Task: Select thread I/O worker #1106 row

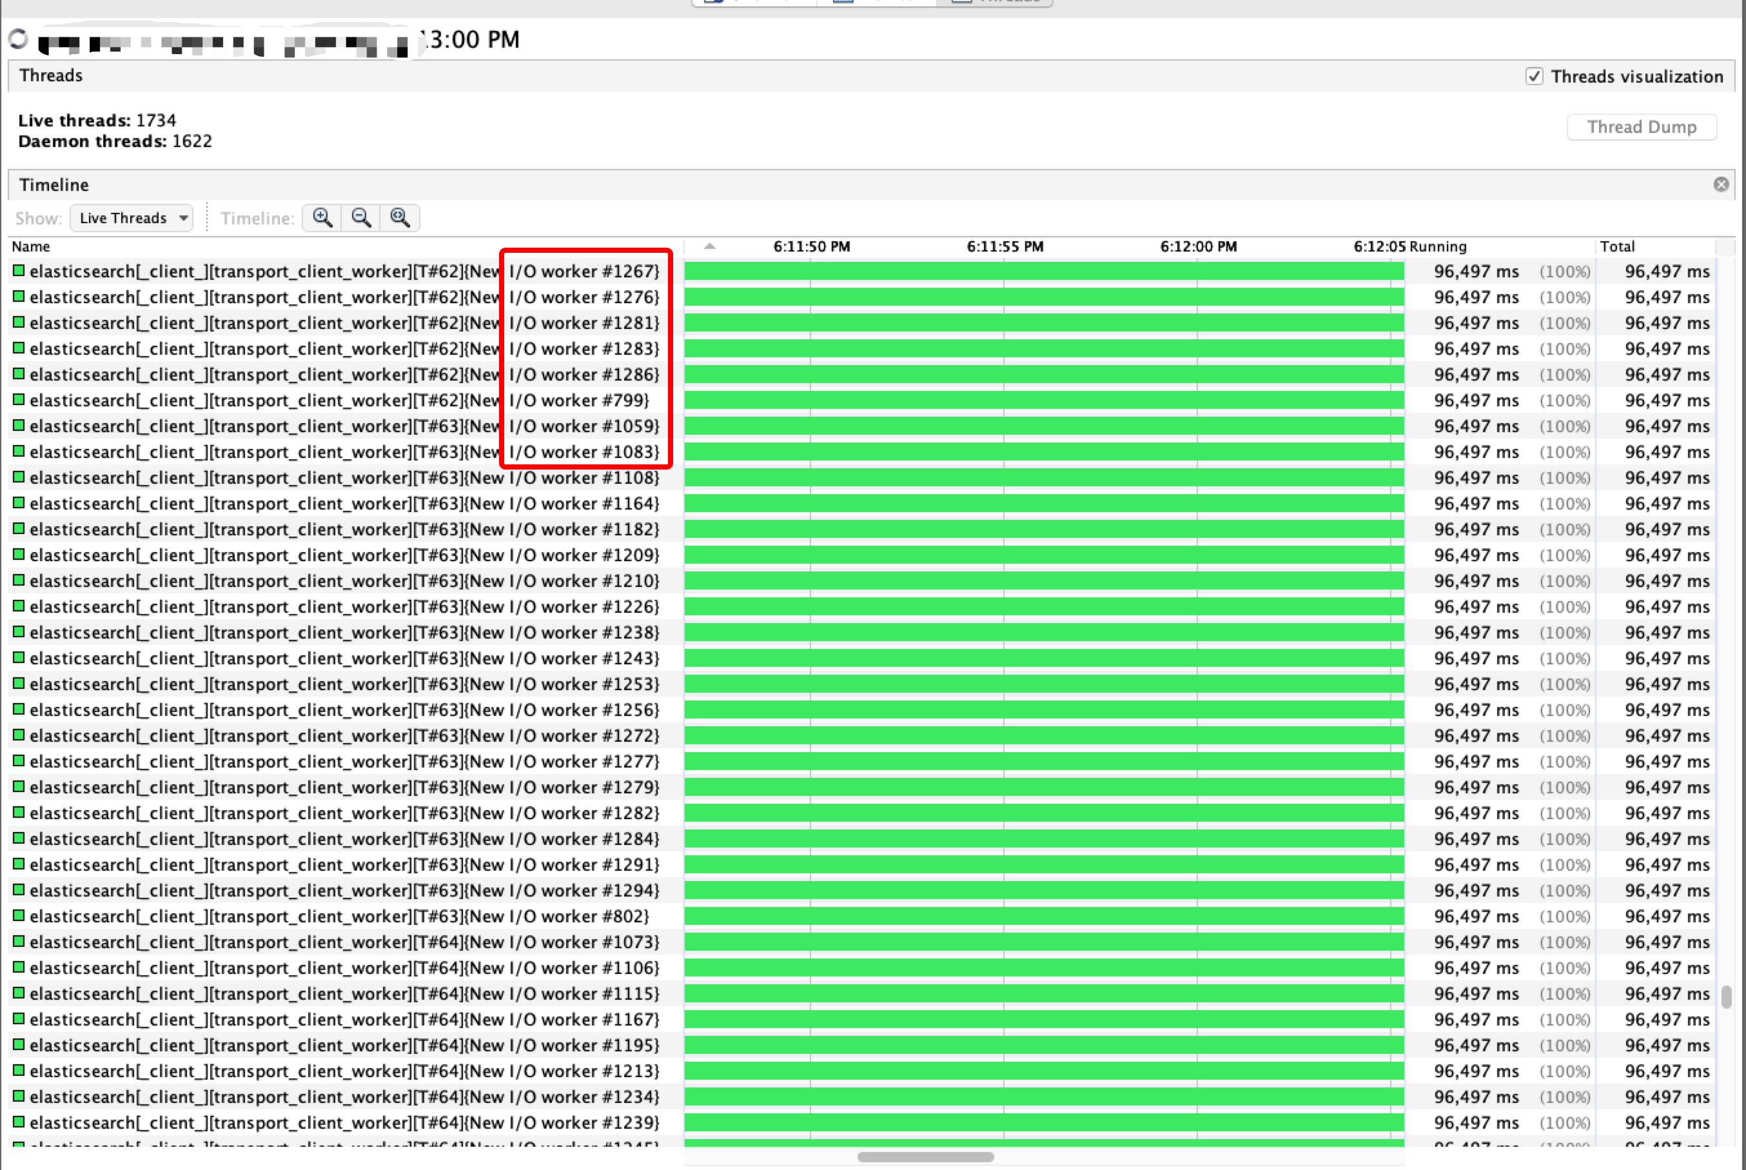Action: (x=862, y=969)
